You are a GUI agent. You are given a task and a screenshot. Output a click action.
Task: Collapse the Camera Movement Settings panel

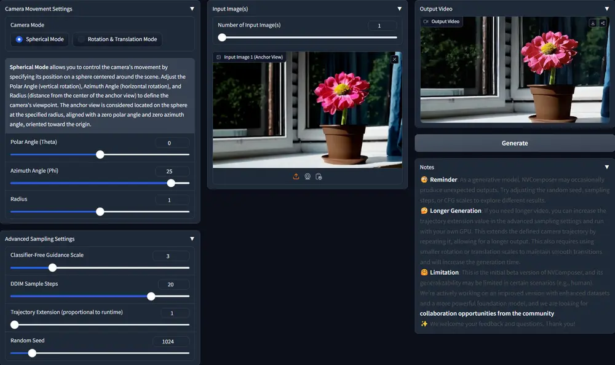192,9
